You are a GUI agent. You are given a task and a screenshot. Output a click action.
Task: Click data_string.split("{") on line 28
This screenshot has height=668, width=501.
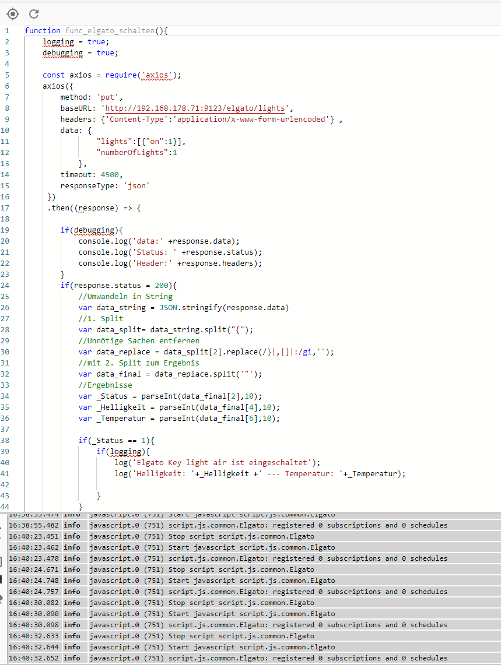click(201, 330)
